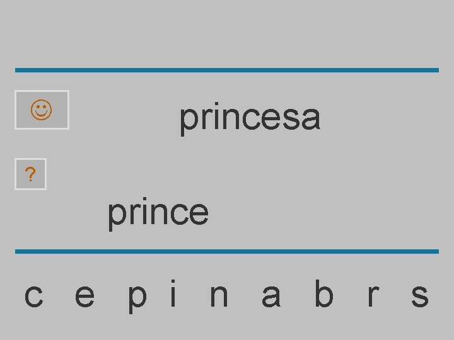Screen dimensions: 454x340
Task: Click the top blue divider line
Action: (226, 70)
